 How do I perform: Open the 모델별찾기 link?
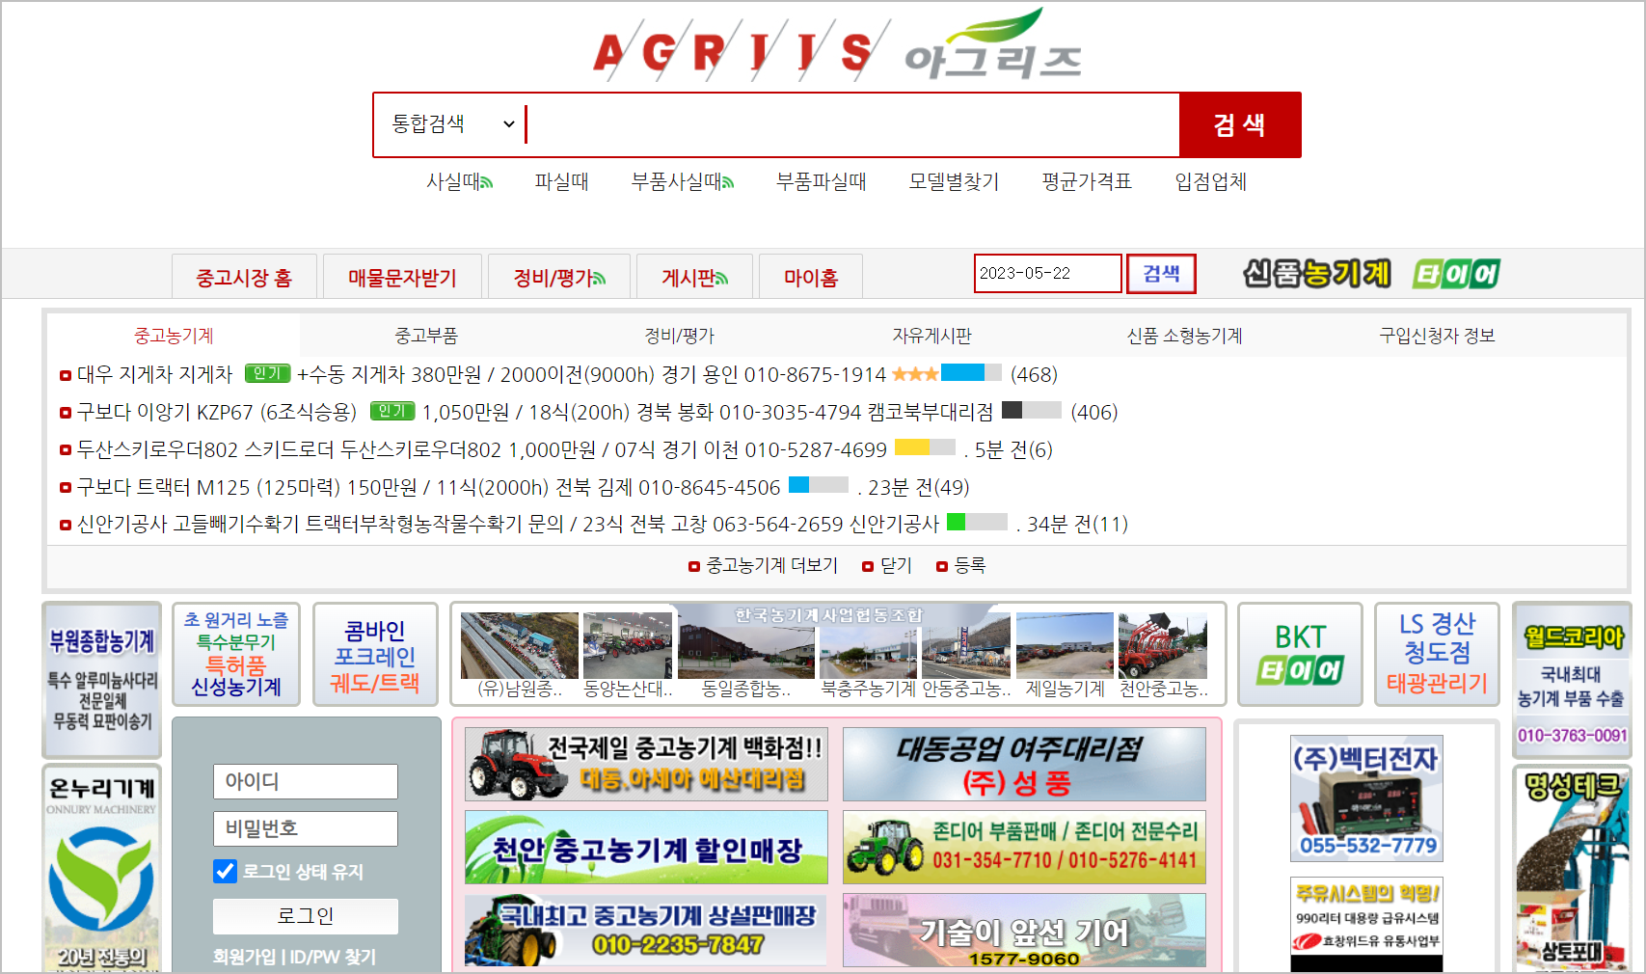coord(954,181)
